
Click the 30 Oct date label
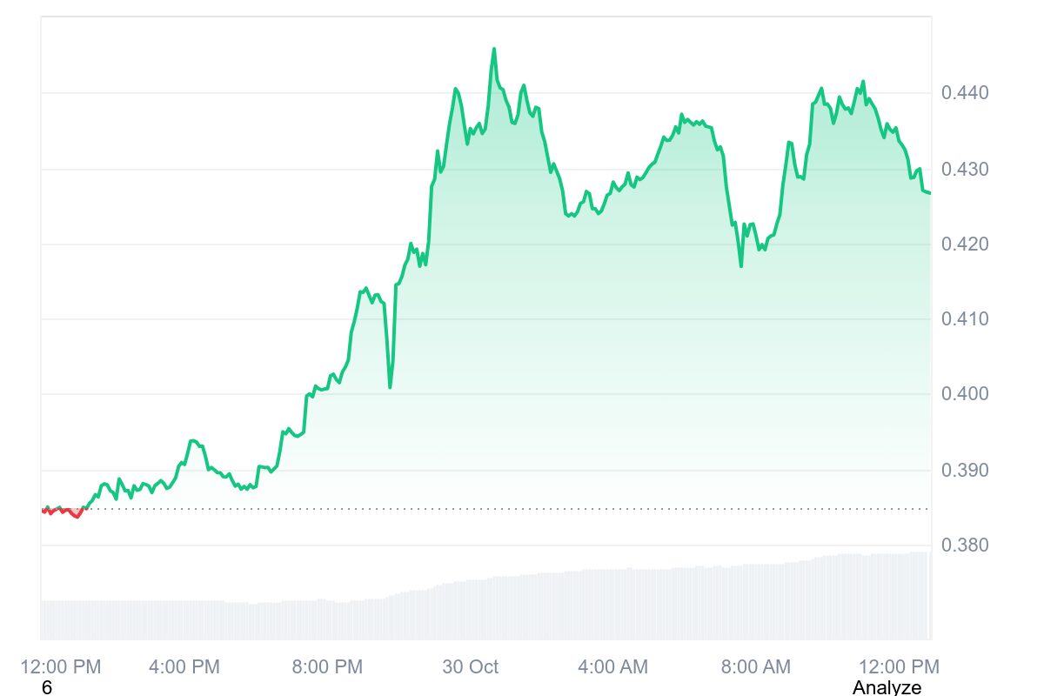point(471,667)
